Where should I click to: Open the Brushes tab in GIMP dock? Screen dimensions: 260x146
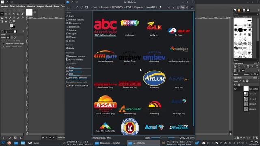coord(235,10)
